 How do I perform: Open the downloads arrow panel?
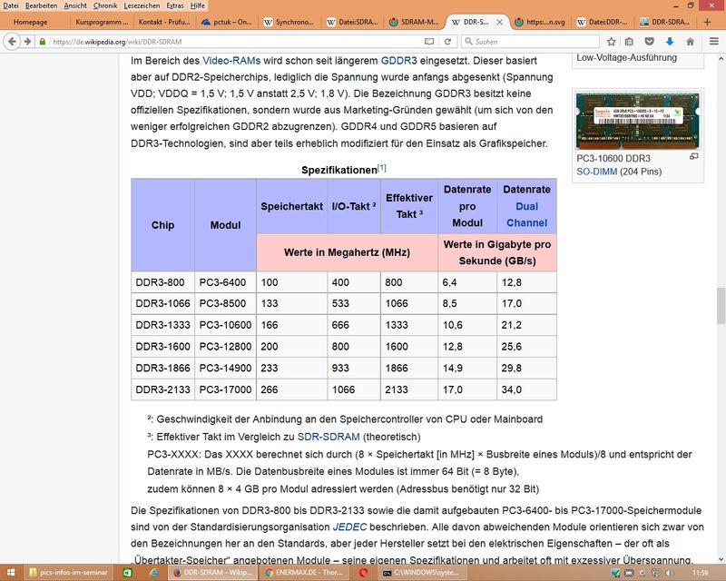669,42
